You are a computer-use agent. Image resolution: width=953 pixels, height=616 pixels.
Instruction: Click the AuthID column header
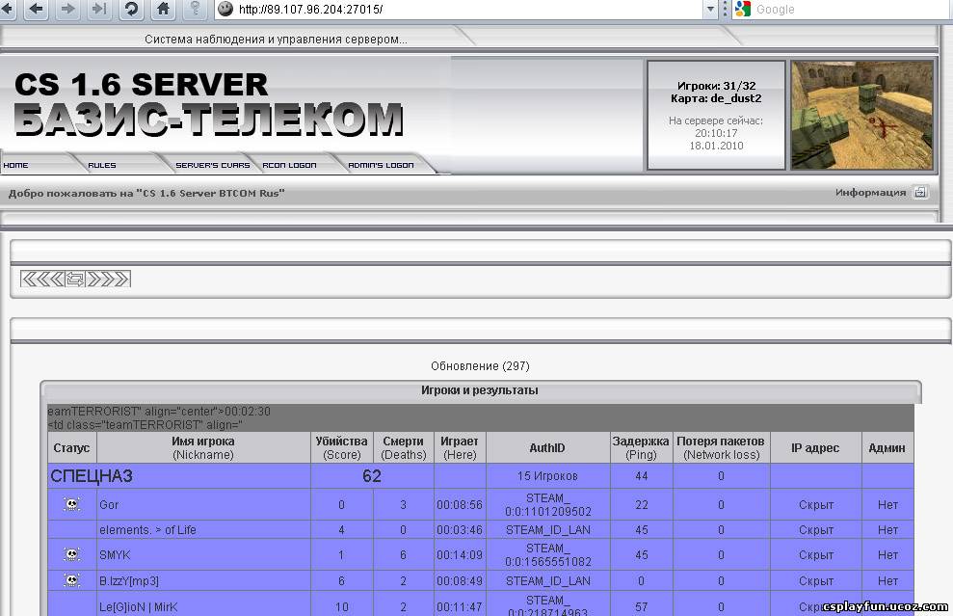coord(547,447)
